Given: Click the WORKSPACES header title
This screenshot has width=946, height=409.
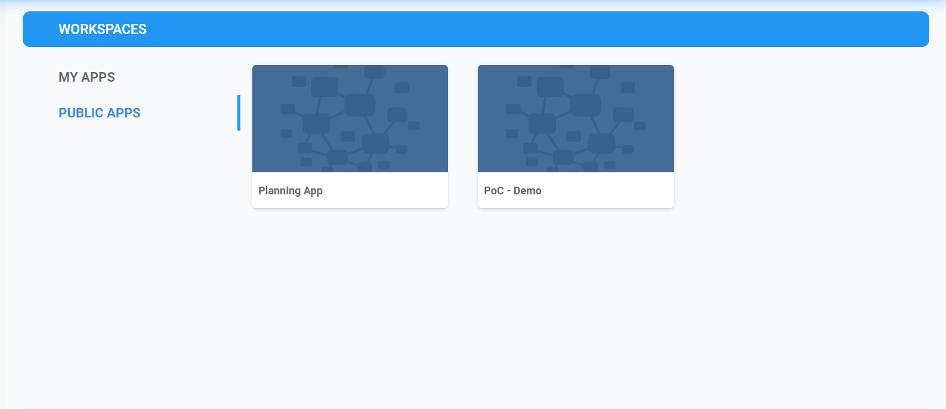Looking at the screenshot, I should pos(103,29).
